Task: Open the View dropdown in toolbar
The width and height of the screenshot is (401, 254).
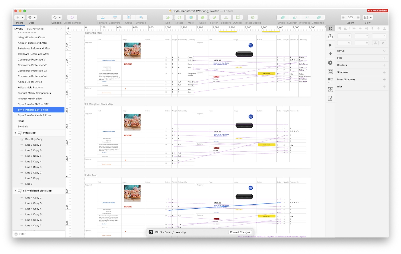Action: click(x=367, y=17)
